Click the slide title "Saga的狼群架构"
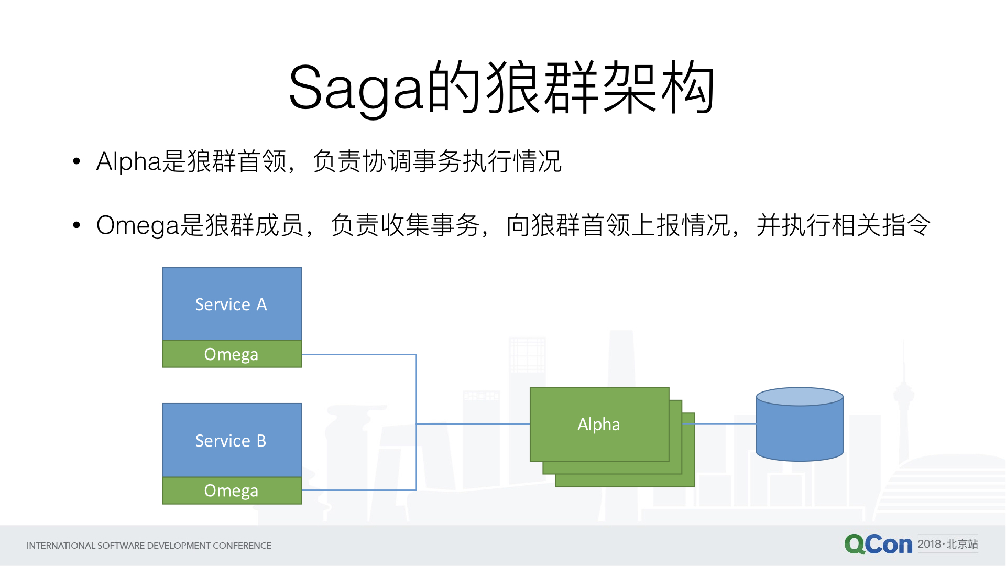The image size is (1006, 566). click(502, 88)
